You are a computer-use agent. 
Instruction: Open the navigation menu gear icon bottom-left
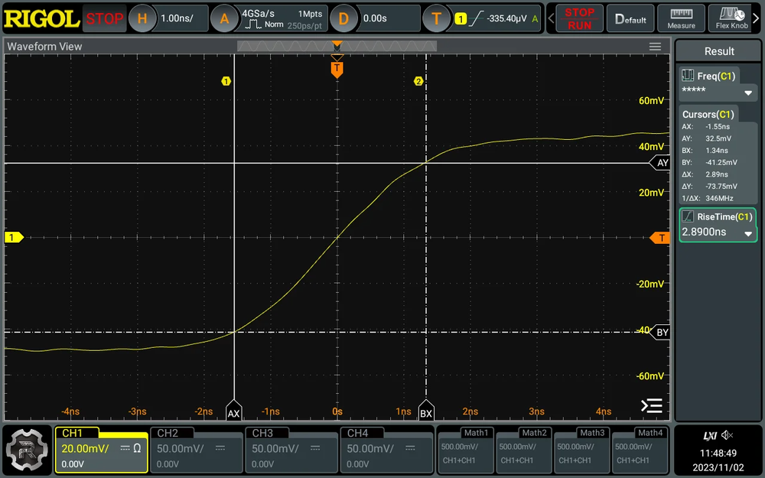click(x=28, y=450)
